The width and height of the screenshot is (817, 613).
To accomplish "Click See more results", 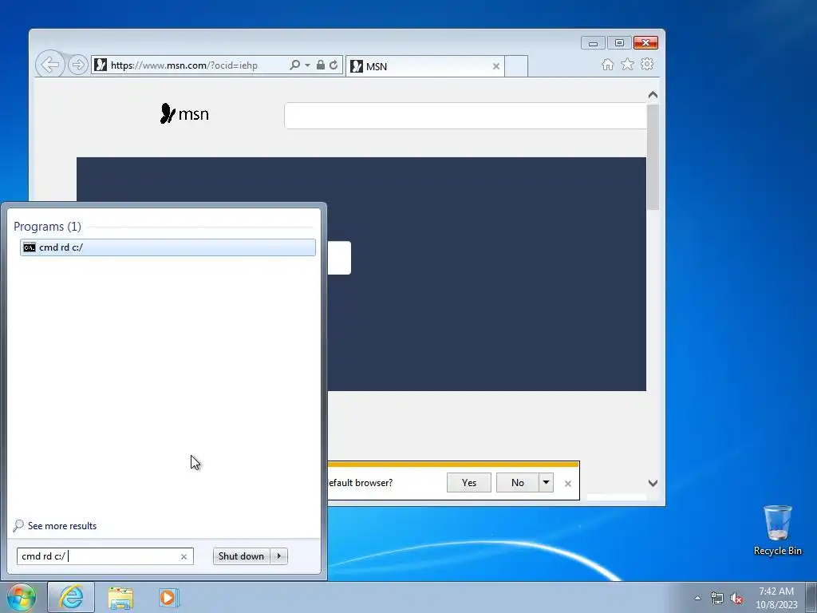I will click(x=62, y=526).
